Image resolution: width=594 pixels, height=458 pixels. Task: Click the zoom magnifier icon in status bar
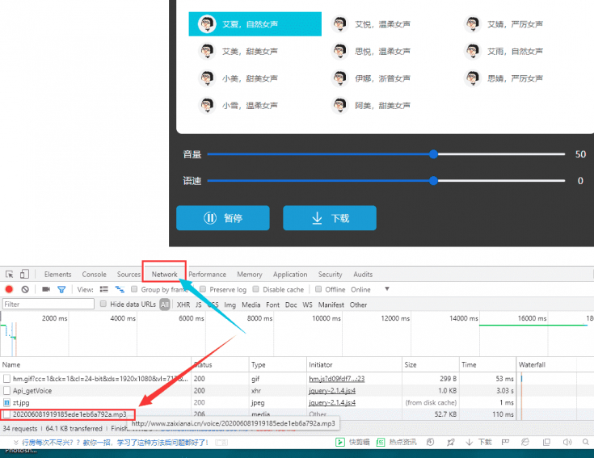click(x=586, y=442)
